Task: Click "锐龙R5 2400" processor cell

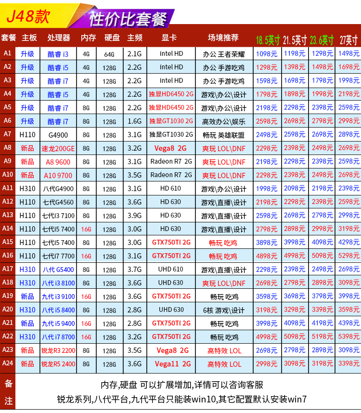Action: point(58,364)
